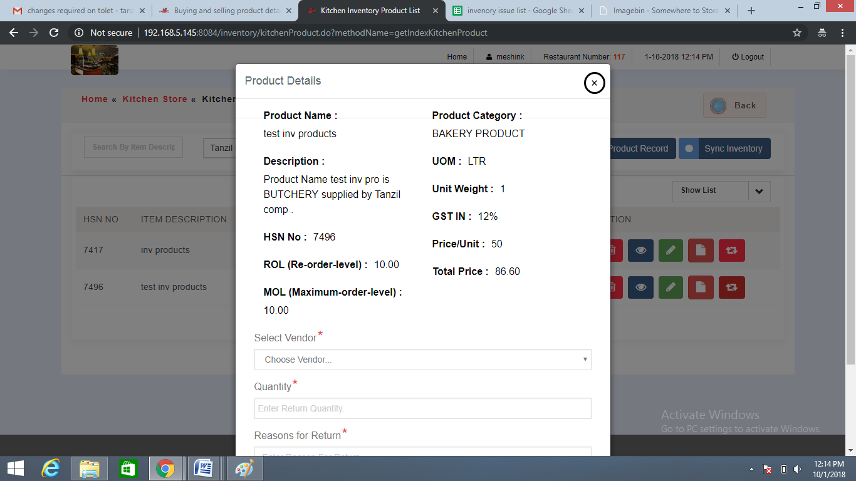The width and height of the screenshot is (856, 481).
Task: Click the Back button
Action: click(x=734, y=105)
